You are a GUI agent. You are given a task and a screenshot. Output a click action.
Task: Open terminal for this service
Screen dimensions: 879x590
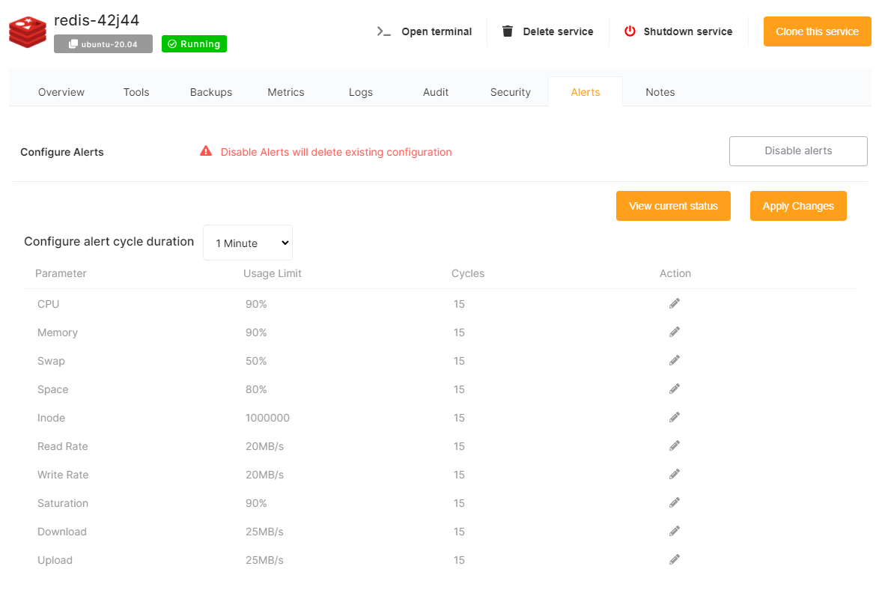click(x=425, y=31)
